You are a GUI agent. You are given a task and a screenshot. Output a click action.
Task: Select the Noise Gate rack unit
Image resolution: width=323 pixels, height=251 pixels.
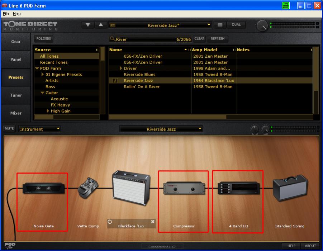tap(44, 188)
